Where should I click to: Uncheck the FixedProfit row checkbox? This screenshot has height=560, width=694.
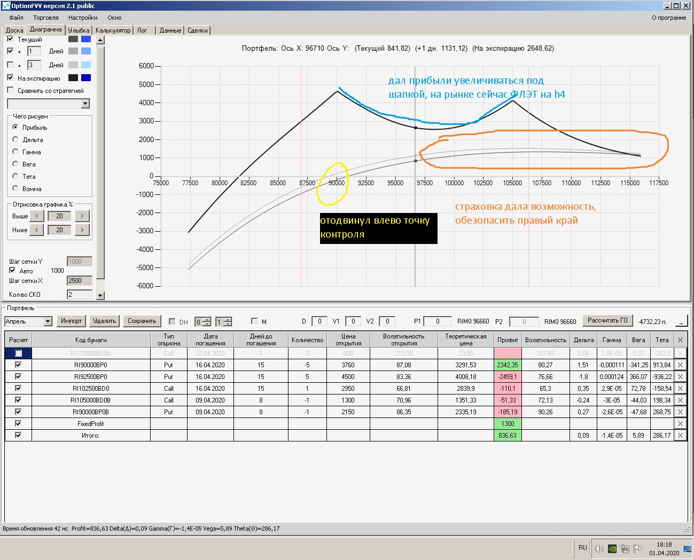click(18, 424)
